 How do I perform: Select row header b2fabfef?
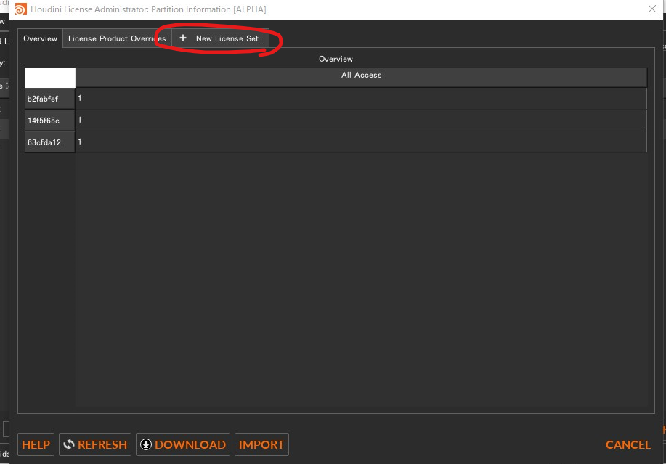click(49, 99)
